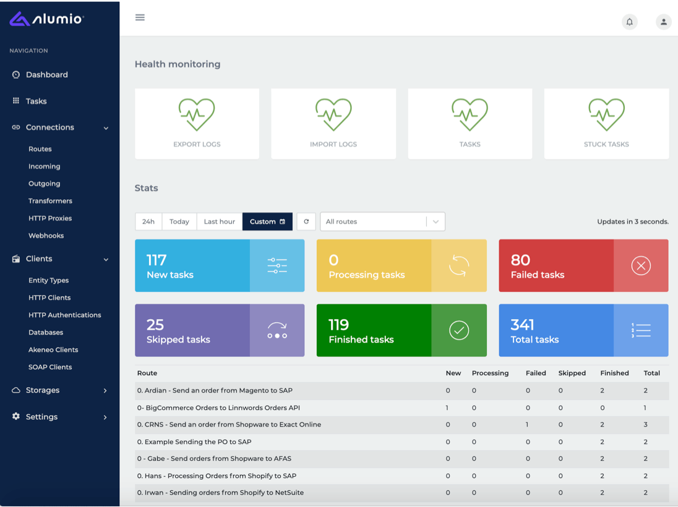The height and width of the screenshot is (507, 678).
Task: Click the Export Logs heartbeat icon
Action: tap(197, 114)
